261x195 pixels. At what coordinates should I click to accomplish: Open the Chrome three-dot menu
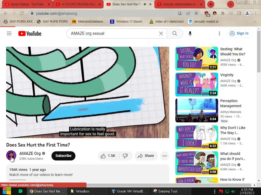(x=255, y=13)
